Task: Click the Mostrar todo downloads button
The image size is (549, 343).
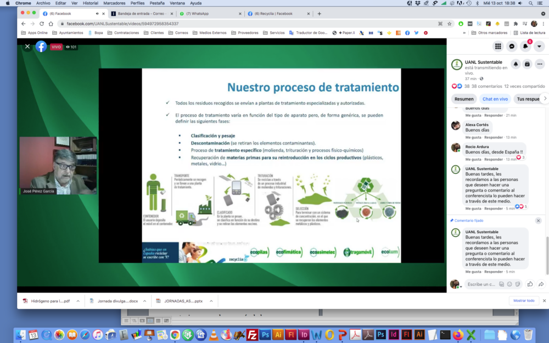Action: coord(523,301)
